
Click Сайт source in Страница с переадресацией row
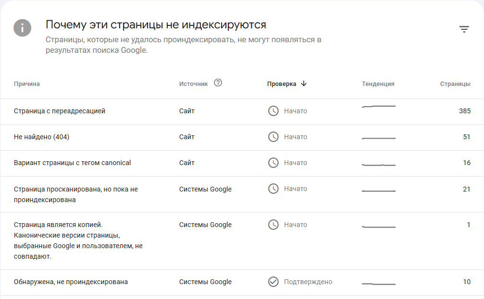click(187, 111)
